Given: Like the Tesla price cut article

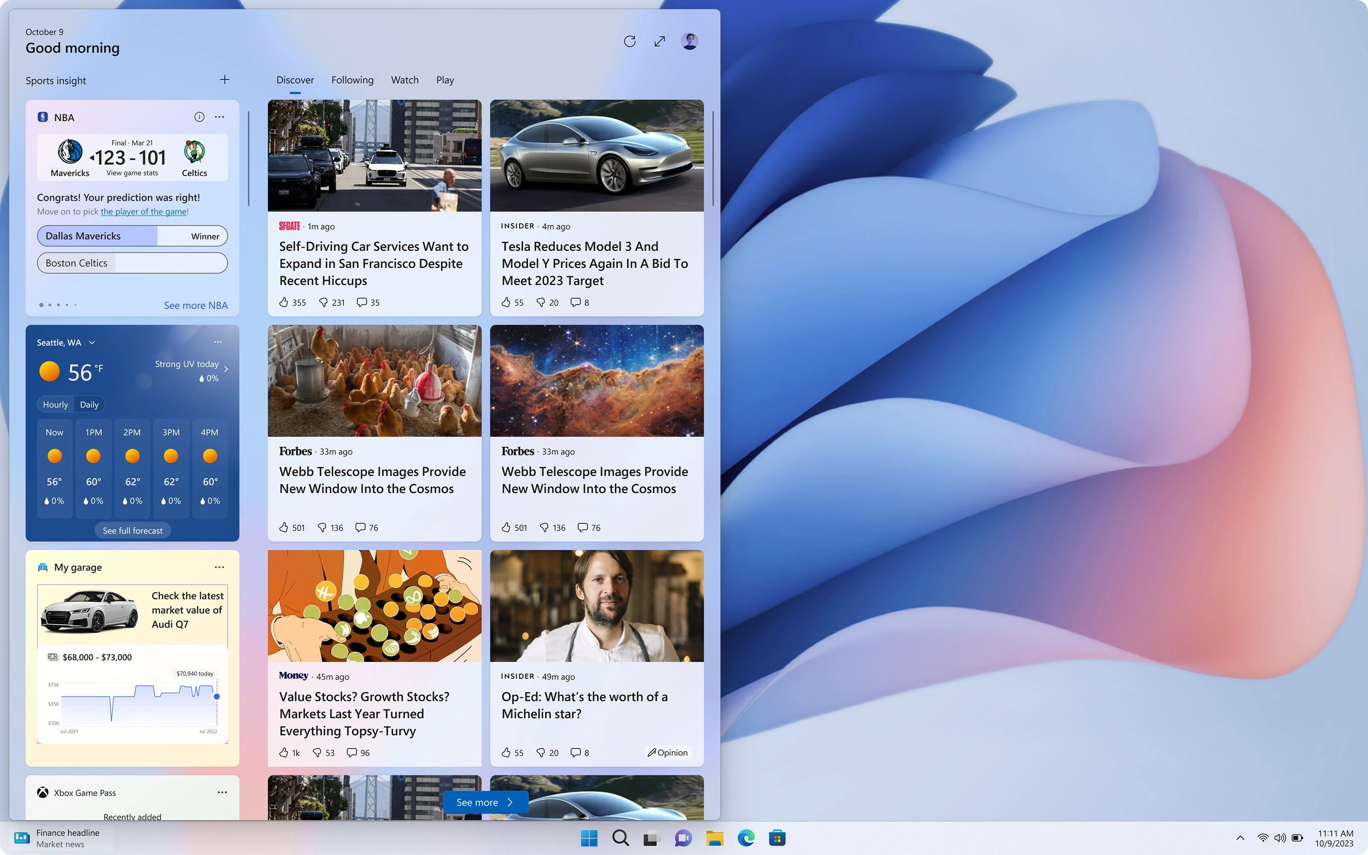Looking at the screenshot, I should [x=506, y=303].
